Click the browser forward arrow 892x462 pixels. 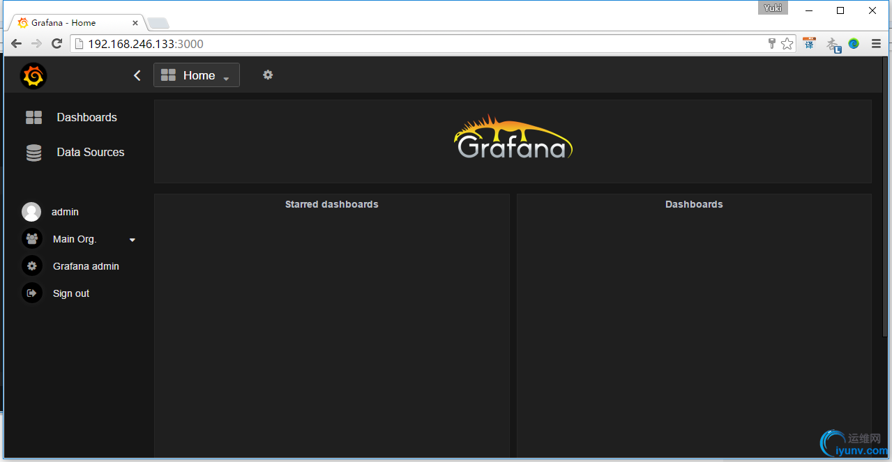(x=36, y=44)
